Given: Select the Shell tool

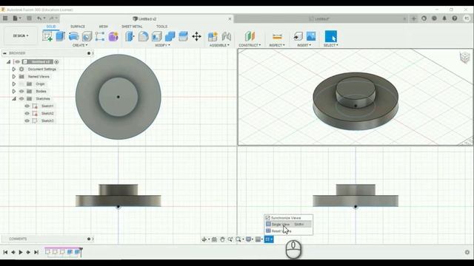Looking at the screenshot, I should coord(156,36).
